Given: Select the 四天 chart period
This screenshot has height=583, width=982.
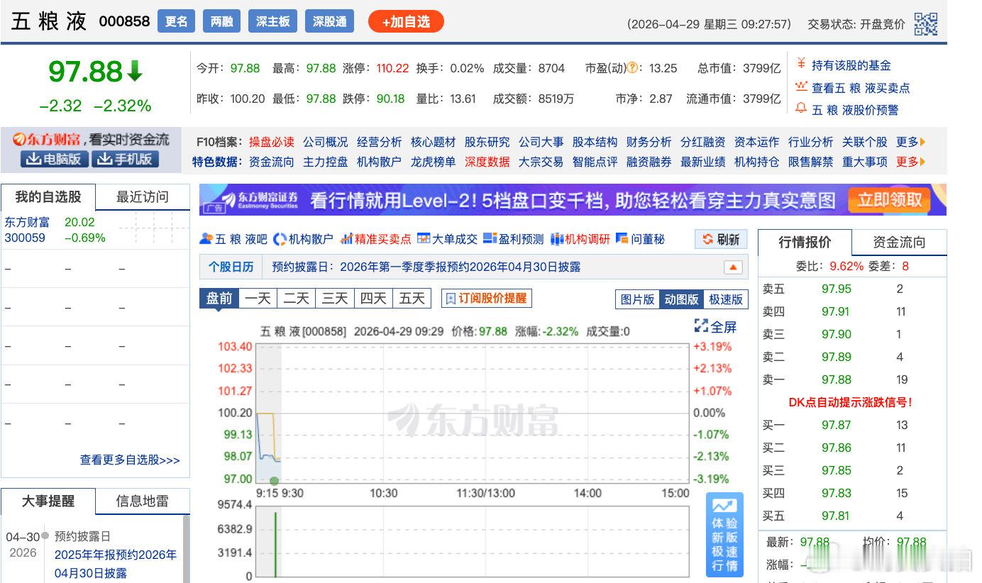Looking at the screenshot, I should coord(373,299).
